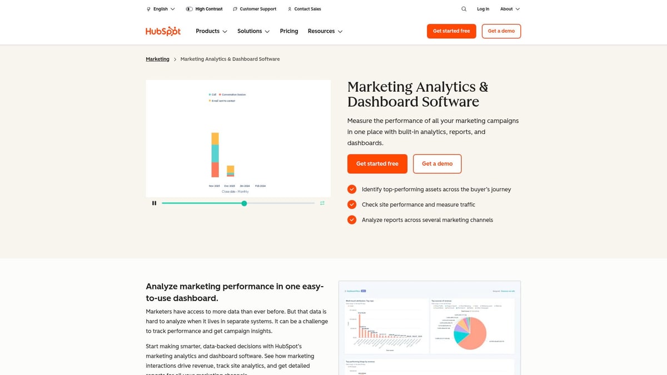The height and width of the screenshot is (375, 667).
Task: Expand the Resources menu
Action: [325, 31]
